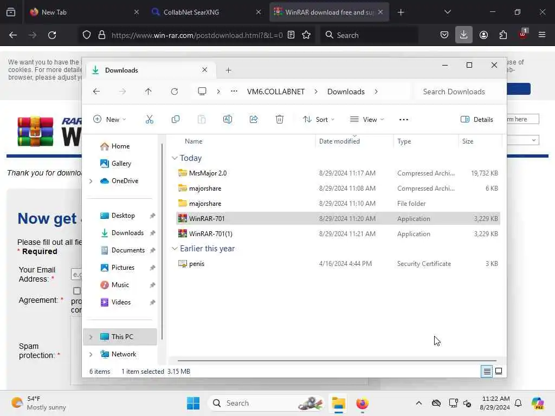Bookmark this page with star icon

tap(307, 35)
